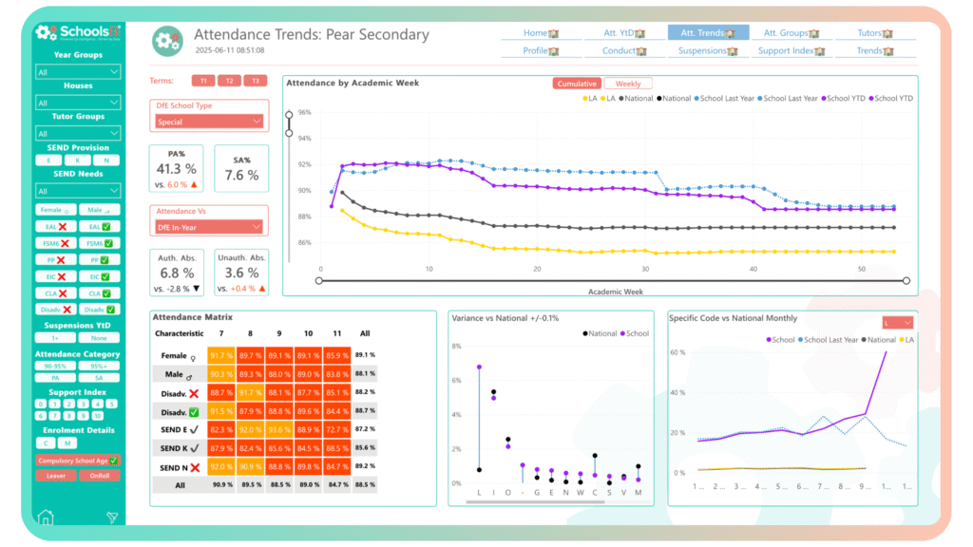Viewport: 973px width, 547px height.
Task: Click the gear logo beside the page title
Action: [x=168, y=41]
